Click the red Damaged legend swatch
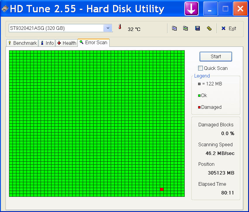This screenshot has width=249, height=212. point(199,107)
